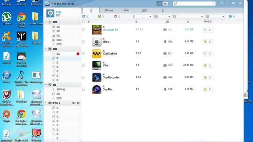The image size is (253, 142).
Task: Open the third wide filter dropdown
Action: [188, 17]
